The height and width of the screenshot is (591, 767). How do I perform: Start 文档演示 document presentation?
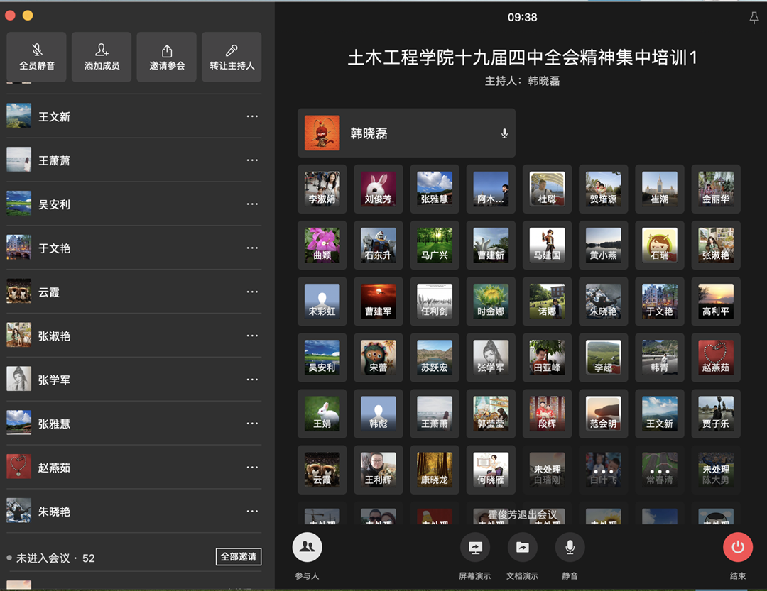tap(522, 547)
